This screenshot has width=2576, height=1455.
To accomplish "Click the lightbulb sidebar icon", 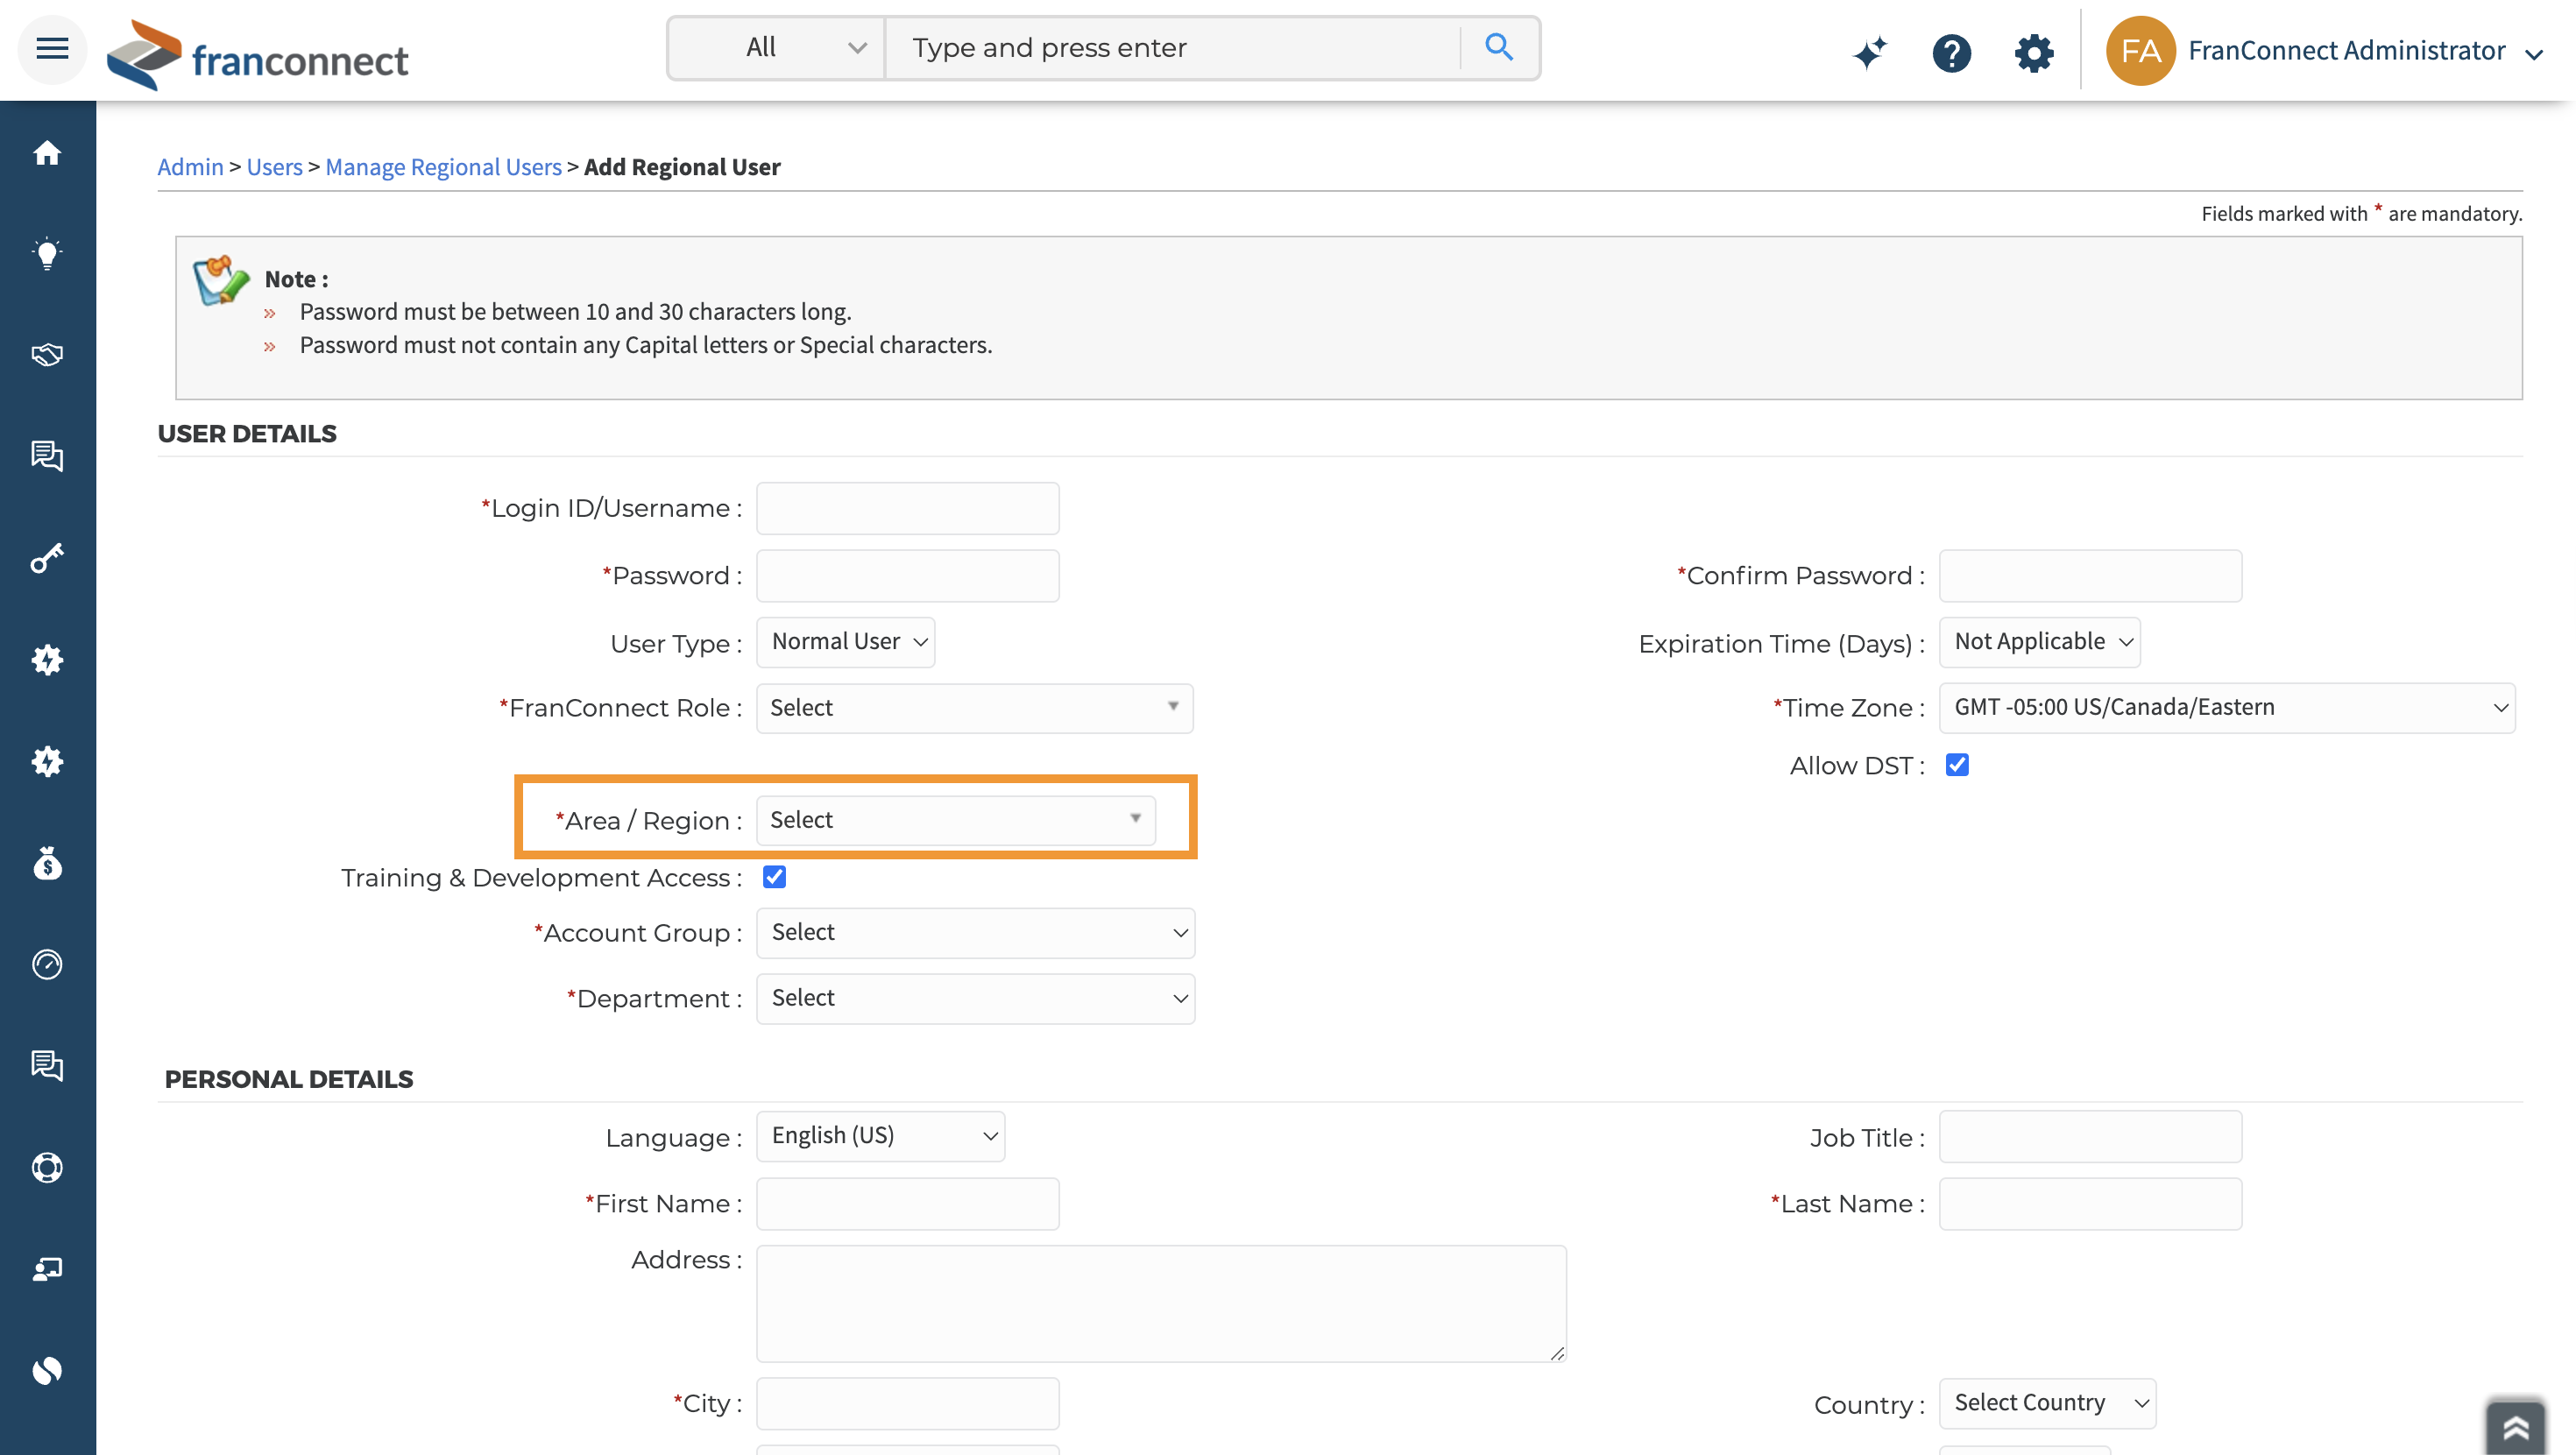I will (47, 254).
